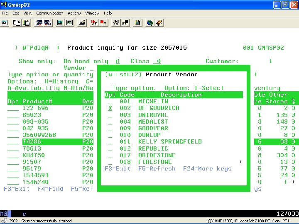Click the HP LaserJet 2100 printer status text
Viewport: 299px width, 224px height.
pos(249,221)
